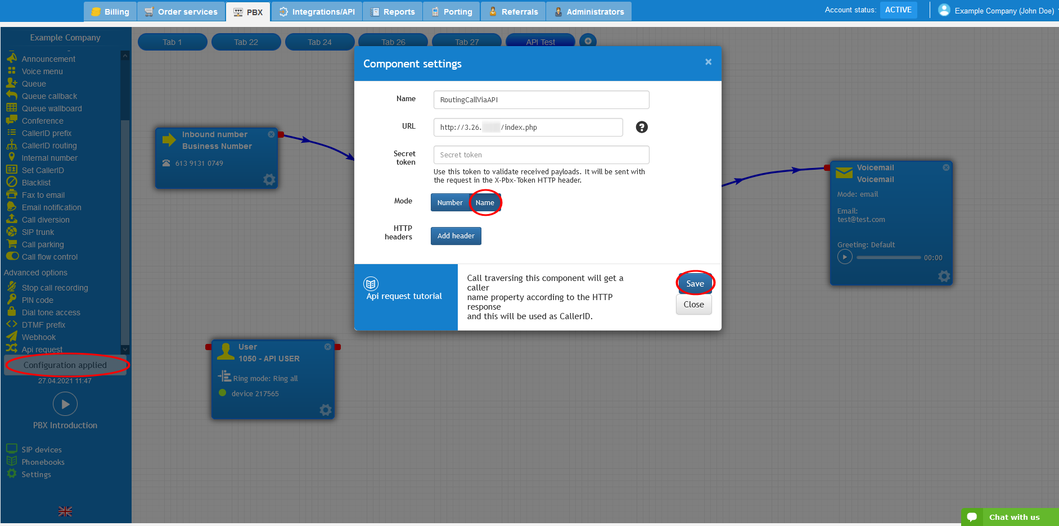Play the voicemail default greeting
The height and width of the screenshot is (526, 1059).
845,257
